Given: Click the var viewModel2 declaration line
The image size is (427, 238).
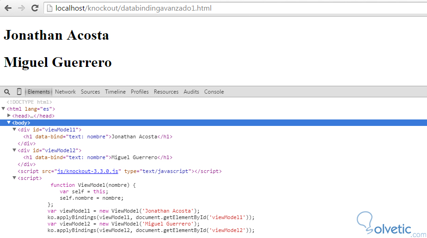Looking at the screenshot, I should (x=124, y=224).
